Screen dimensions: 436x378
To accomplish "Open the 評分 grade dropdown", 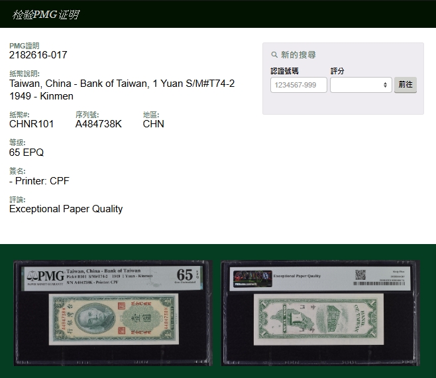I will (x=360, y=85).
